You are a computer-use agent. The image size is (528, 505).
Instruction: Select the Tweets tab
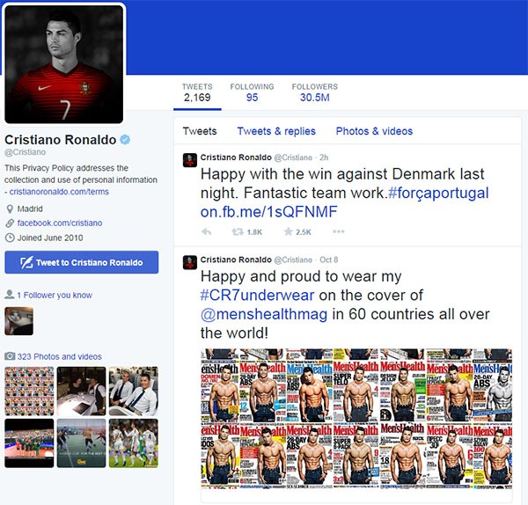coord(200,131)
